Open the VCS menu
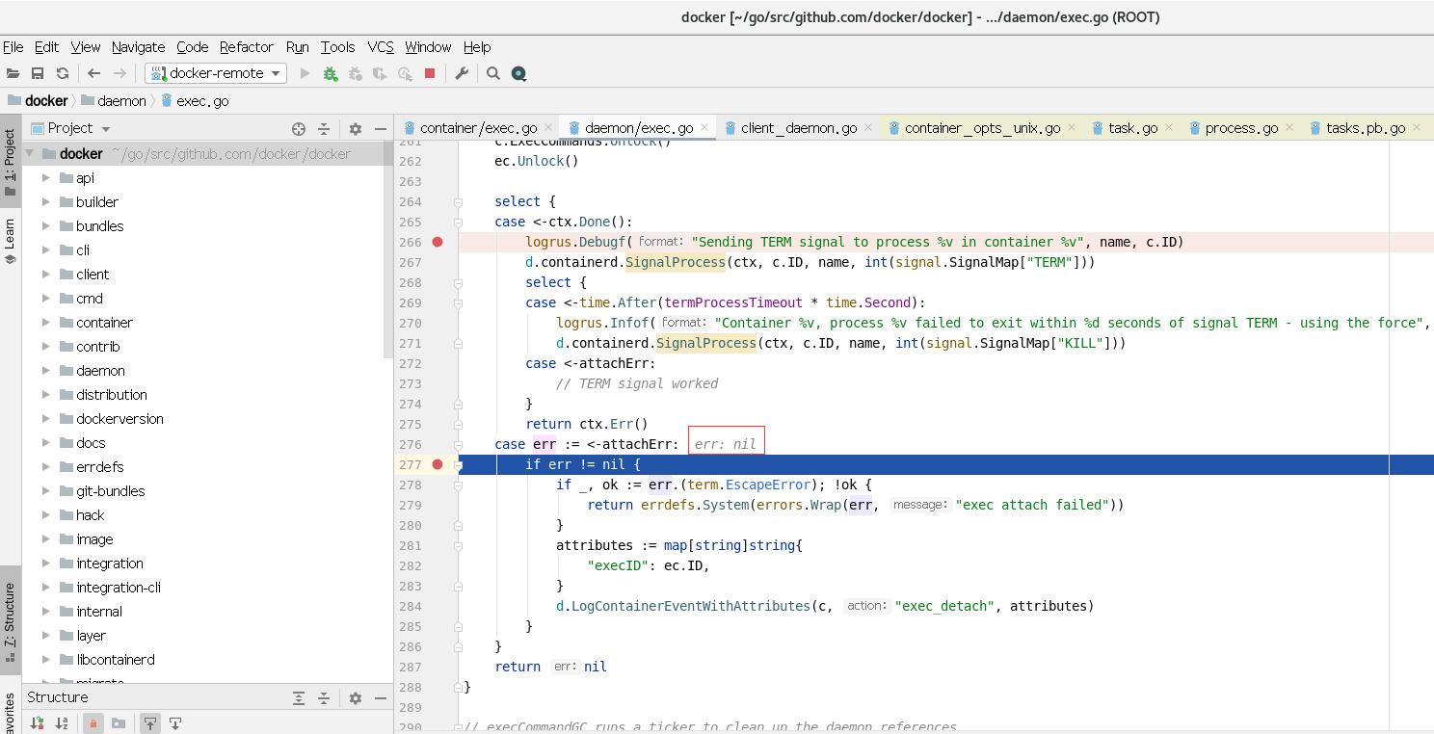The image size is (1434, 734). tap(381, 46)
